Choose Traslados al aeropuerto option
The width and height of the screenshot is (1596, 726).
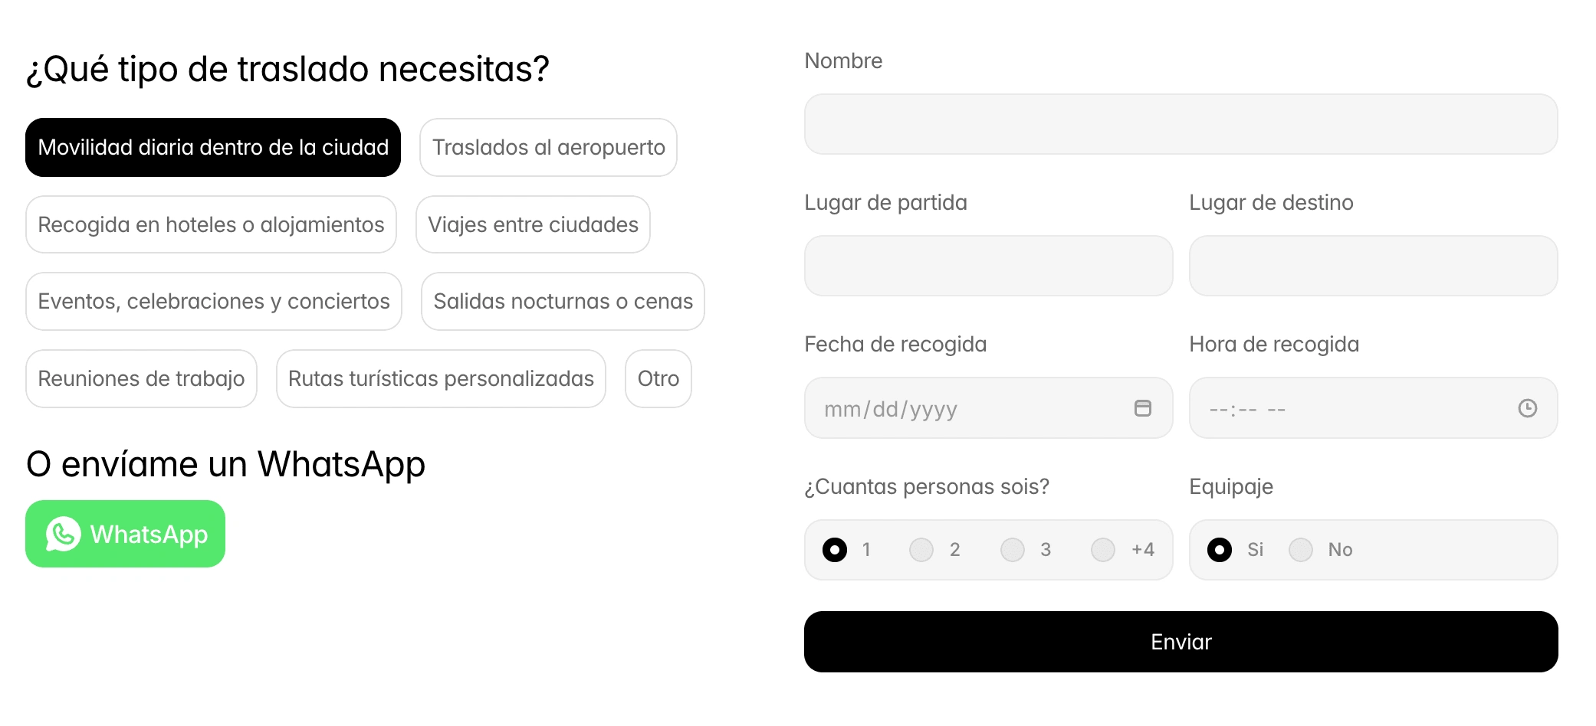tap(548, 147)
